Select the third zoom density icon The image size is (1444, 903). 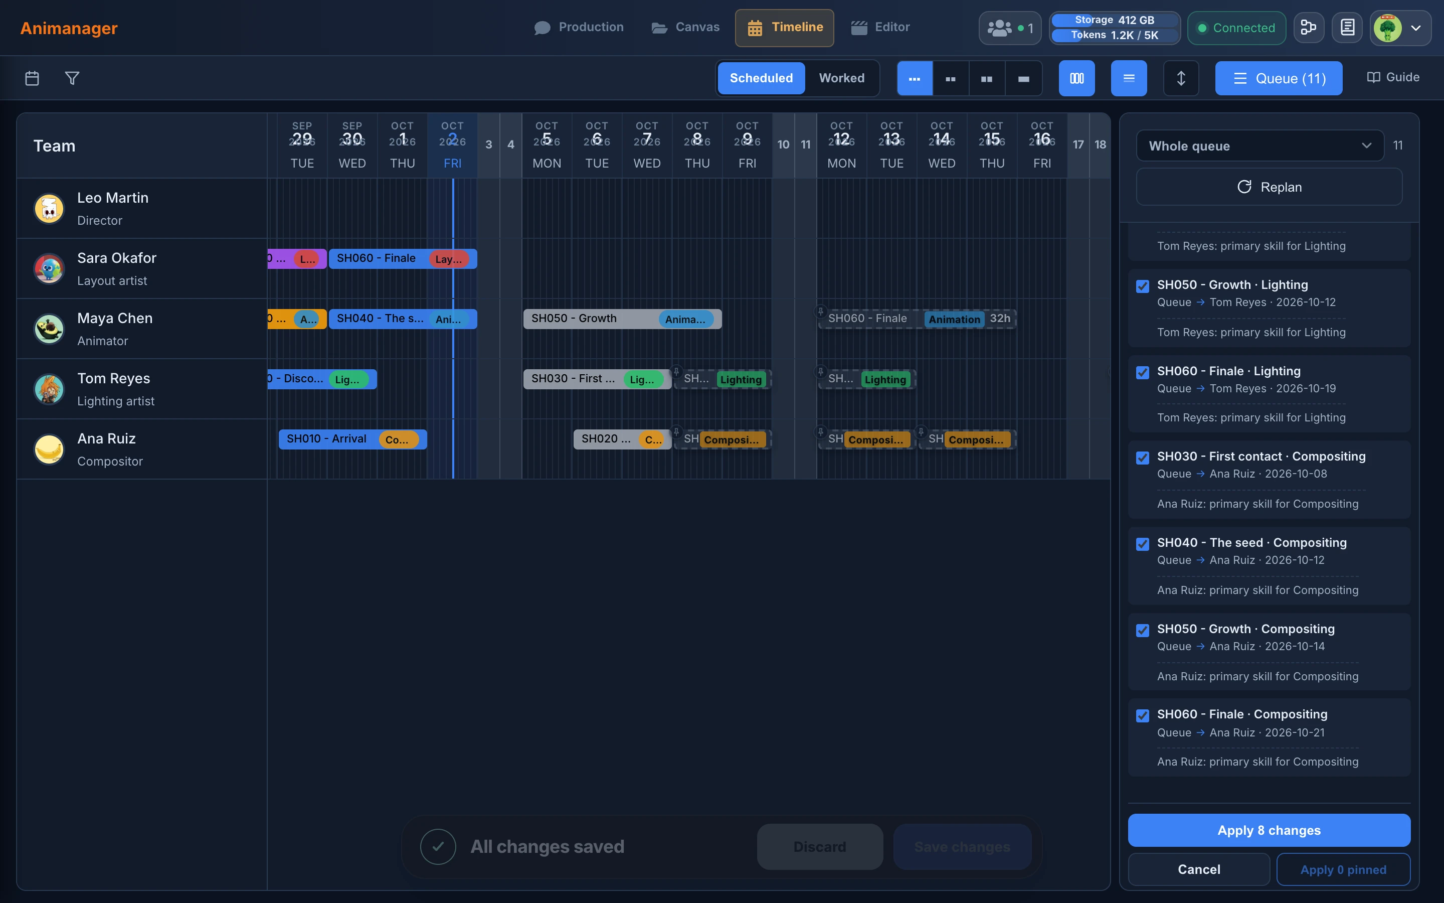click(x=987, y=78)
